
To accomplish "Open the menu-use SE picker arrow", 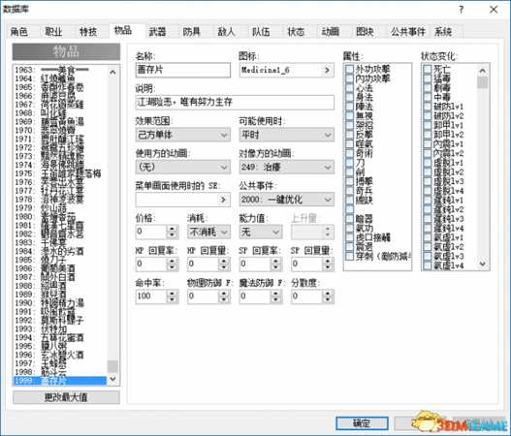I will tap(224, 200).
